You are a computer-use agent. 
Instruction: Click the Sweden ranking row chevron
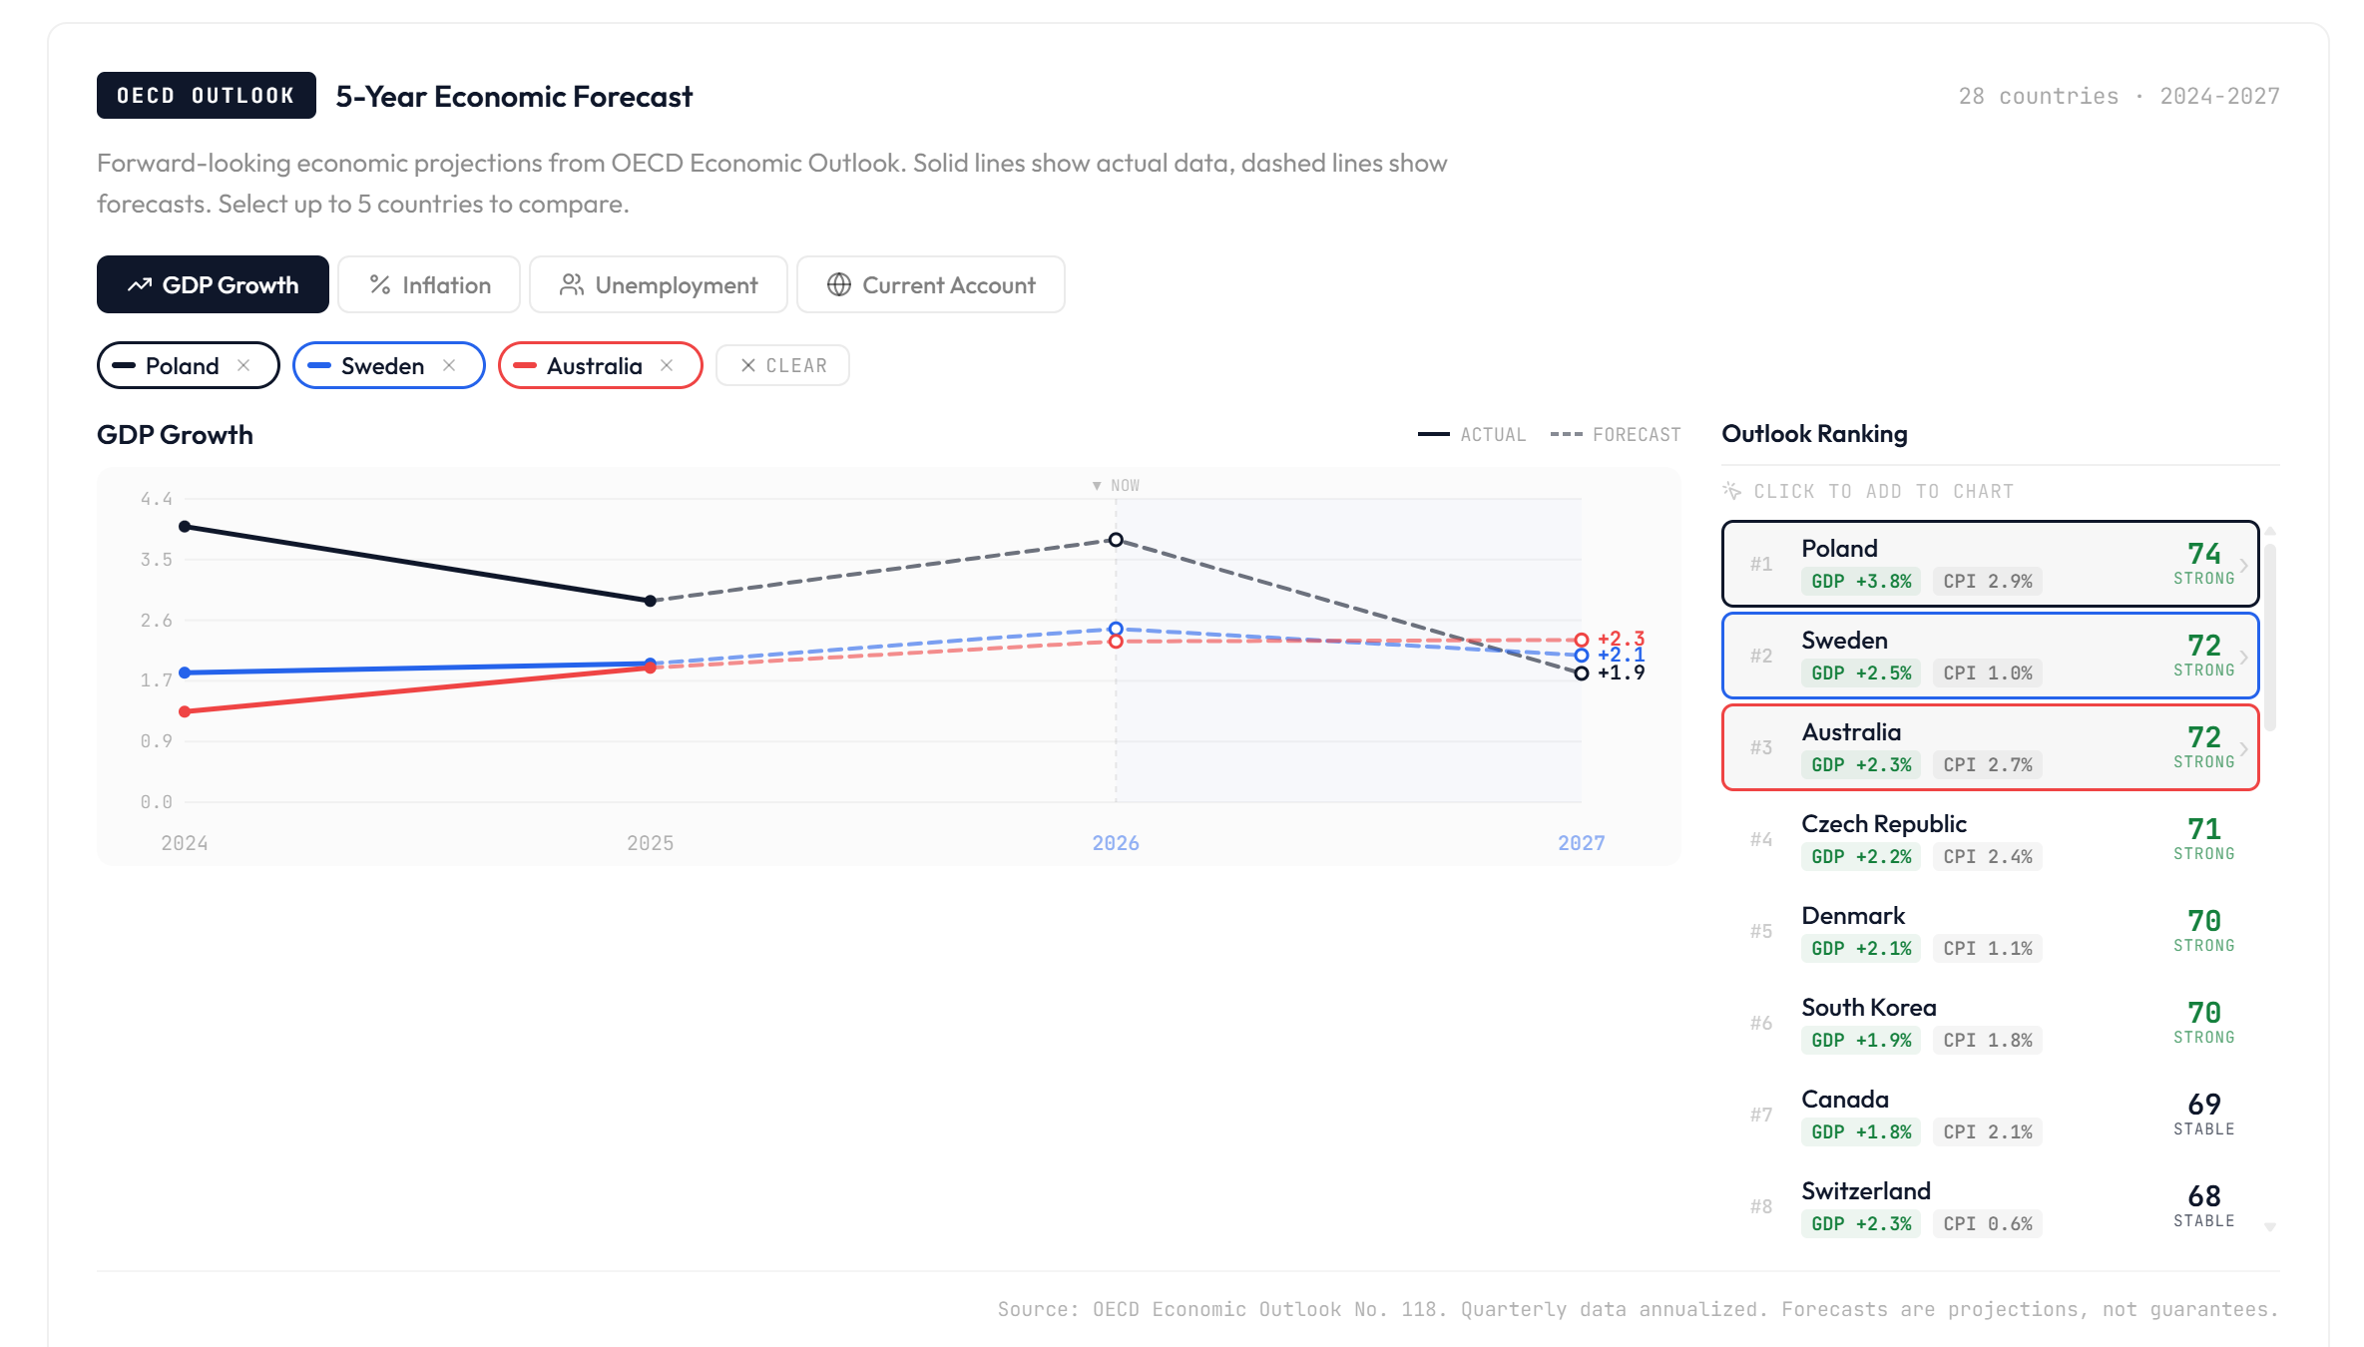pos(2243,657)
